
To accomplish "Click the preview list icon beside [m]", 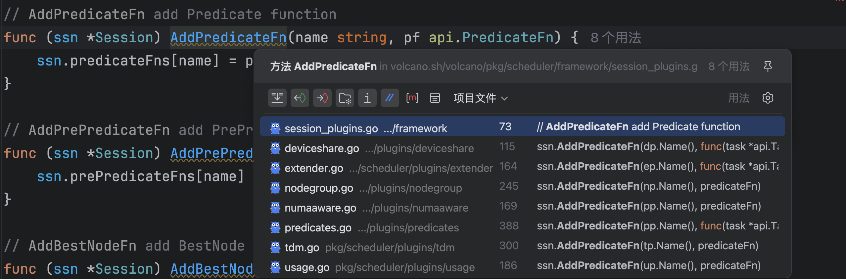I will point(435,98).
